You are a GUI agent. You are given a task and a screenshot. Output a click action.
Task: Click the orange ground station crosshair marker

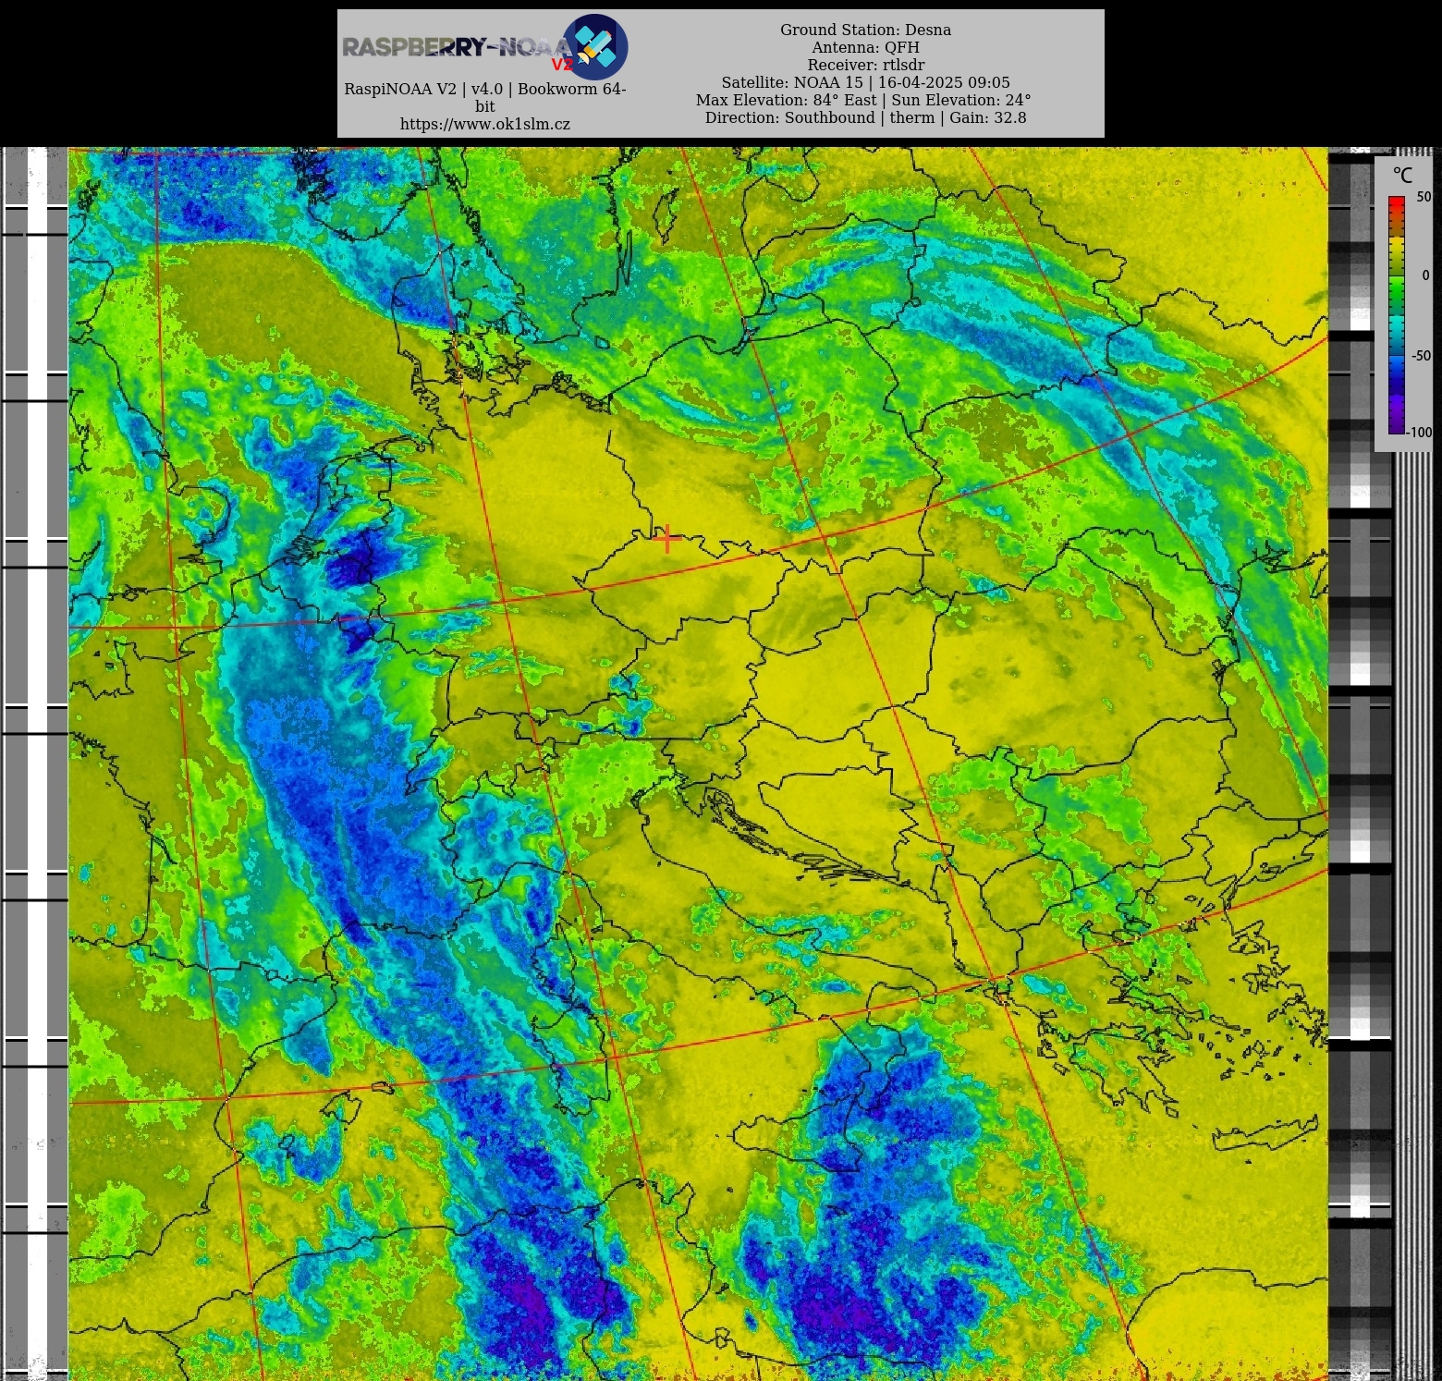(x=666, y=538)
